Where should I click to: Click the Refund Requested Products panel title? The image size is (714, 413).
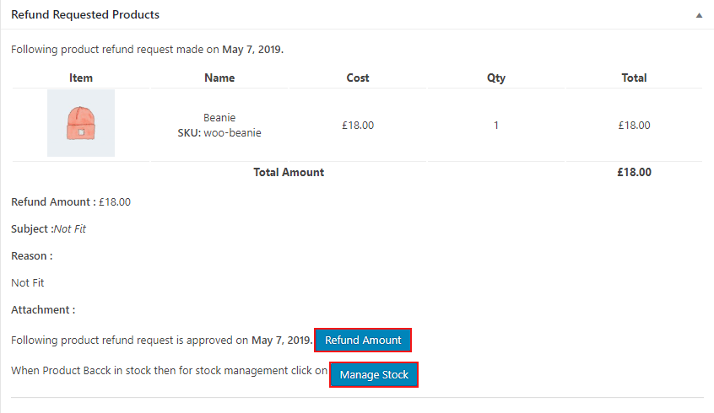[85, 15]
